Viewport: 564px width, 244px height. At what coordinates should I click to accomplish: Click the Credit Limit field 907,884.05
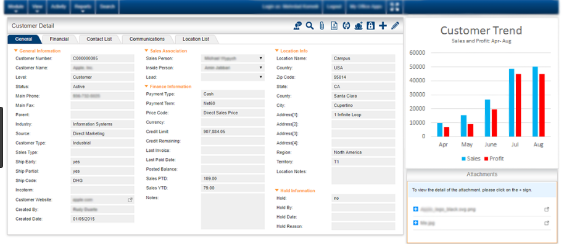233,132
